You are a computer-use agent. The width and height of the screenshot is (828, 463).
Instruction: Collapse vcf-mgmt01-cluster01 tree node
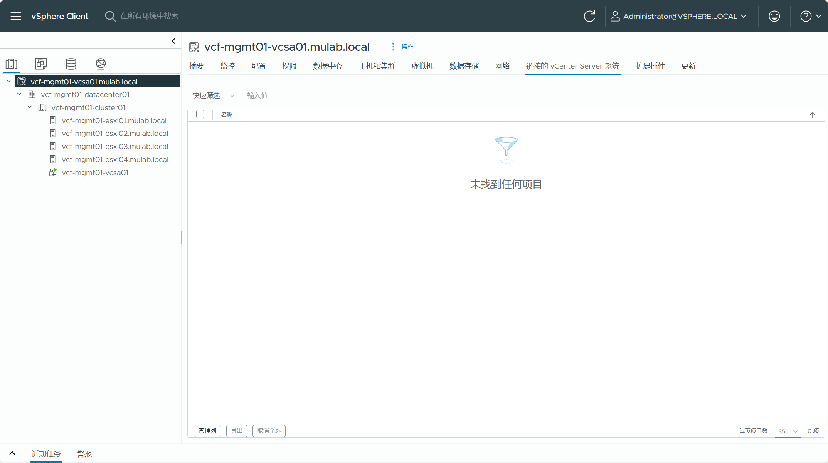30,107
